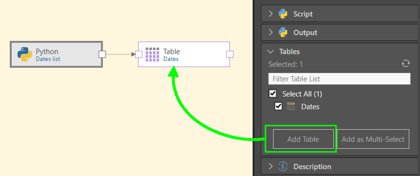Image resolution: width=420 pixels, height=176 pixels.
Task: Click the Add Table button
Action: (303, 139)
